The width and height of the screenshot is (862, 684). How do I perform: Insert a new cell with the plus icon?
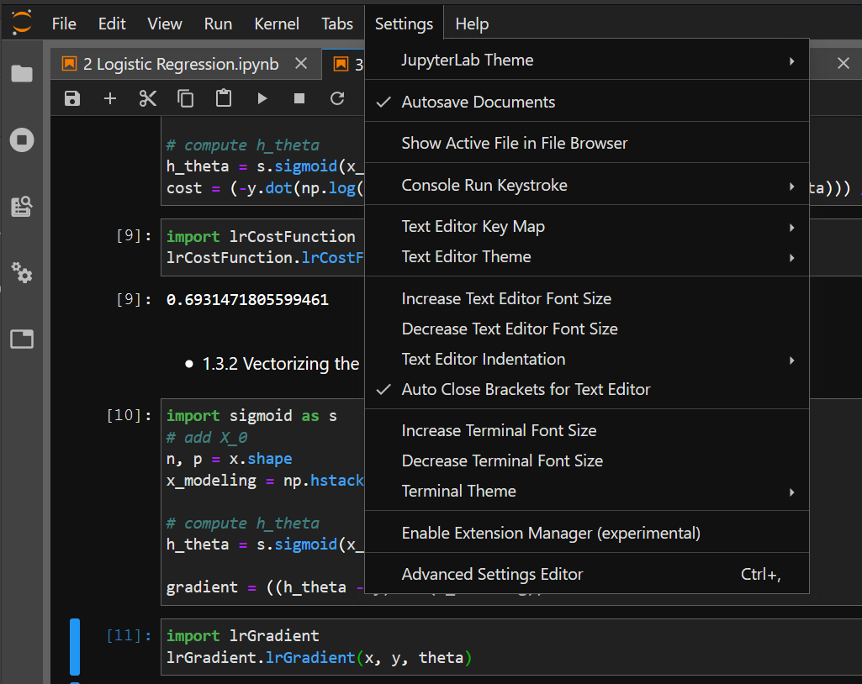[x=109, y=98]
